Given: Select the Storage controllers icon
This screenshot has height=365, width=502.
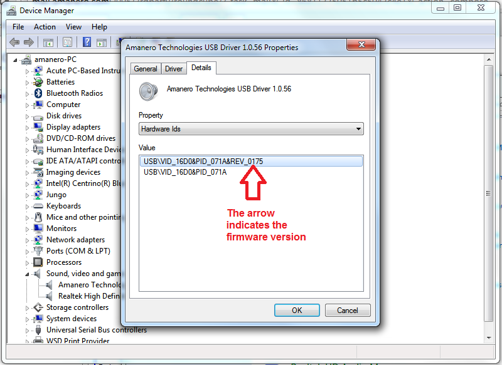Looking at the screenshot, I should click(38, 307).
